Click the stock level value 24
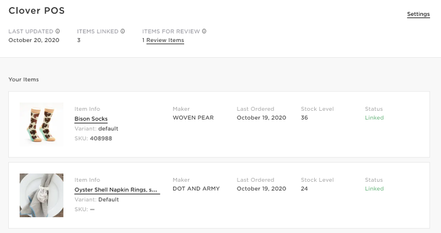 point(304,188)
